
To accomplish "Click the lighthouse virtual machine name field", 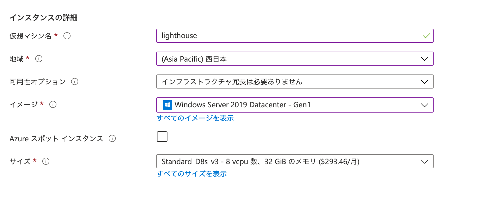I will click(x=295, y=36).
